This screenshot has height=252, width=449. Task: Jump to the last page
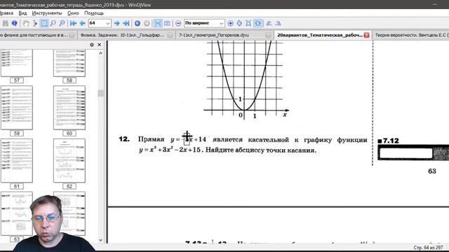(x=126, y=23)
